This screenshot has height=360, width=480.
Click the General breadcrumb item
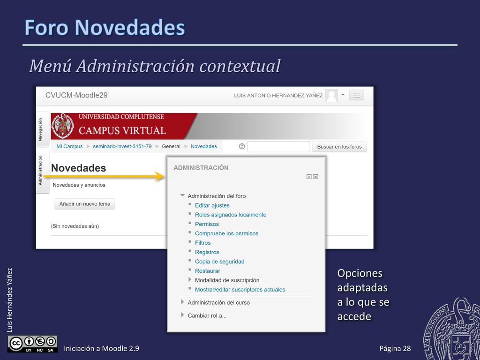tap(171, 146)
